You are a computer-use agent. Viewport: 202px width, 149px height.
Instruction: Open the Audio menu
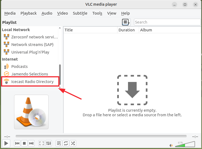(47, 13)
